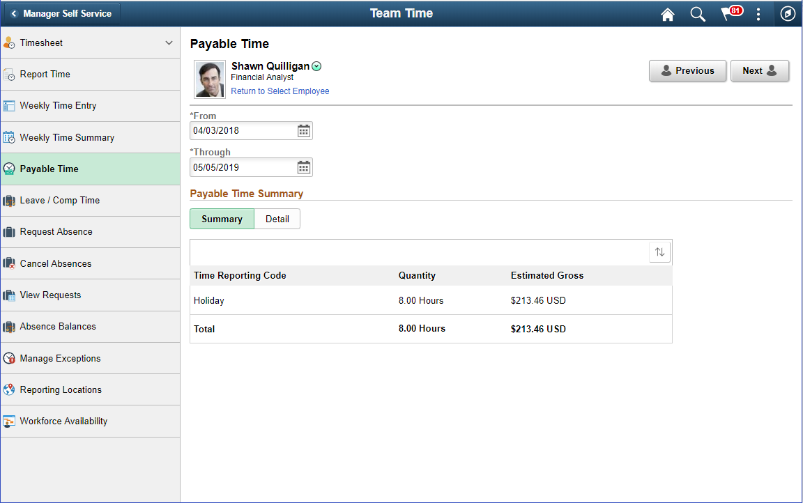The image size is (803, 503).
Task: Open the actions menu three dots
Action: pos(758,15)
